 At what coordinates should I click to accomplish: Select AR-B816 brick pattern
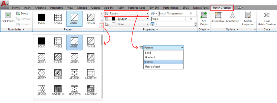point(74,74)
